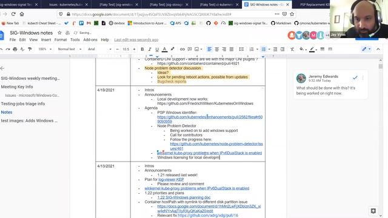
Task: Set left text alignment
Action: [x=209, y=49]
